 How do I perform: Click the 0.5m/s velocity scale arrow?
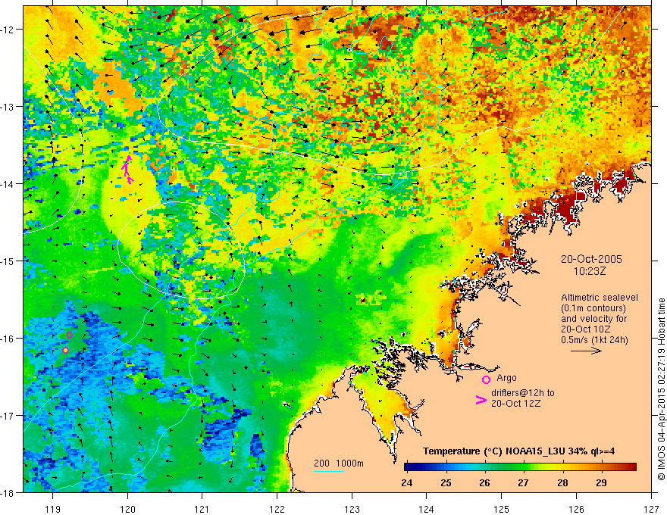586,351
